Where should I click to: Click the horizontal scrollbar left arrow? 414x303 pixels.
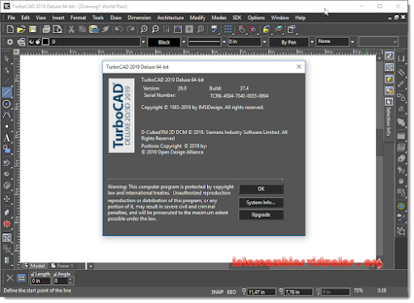(90, 266)
